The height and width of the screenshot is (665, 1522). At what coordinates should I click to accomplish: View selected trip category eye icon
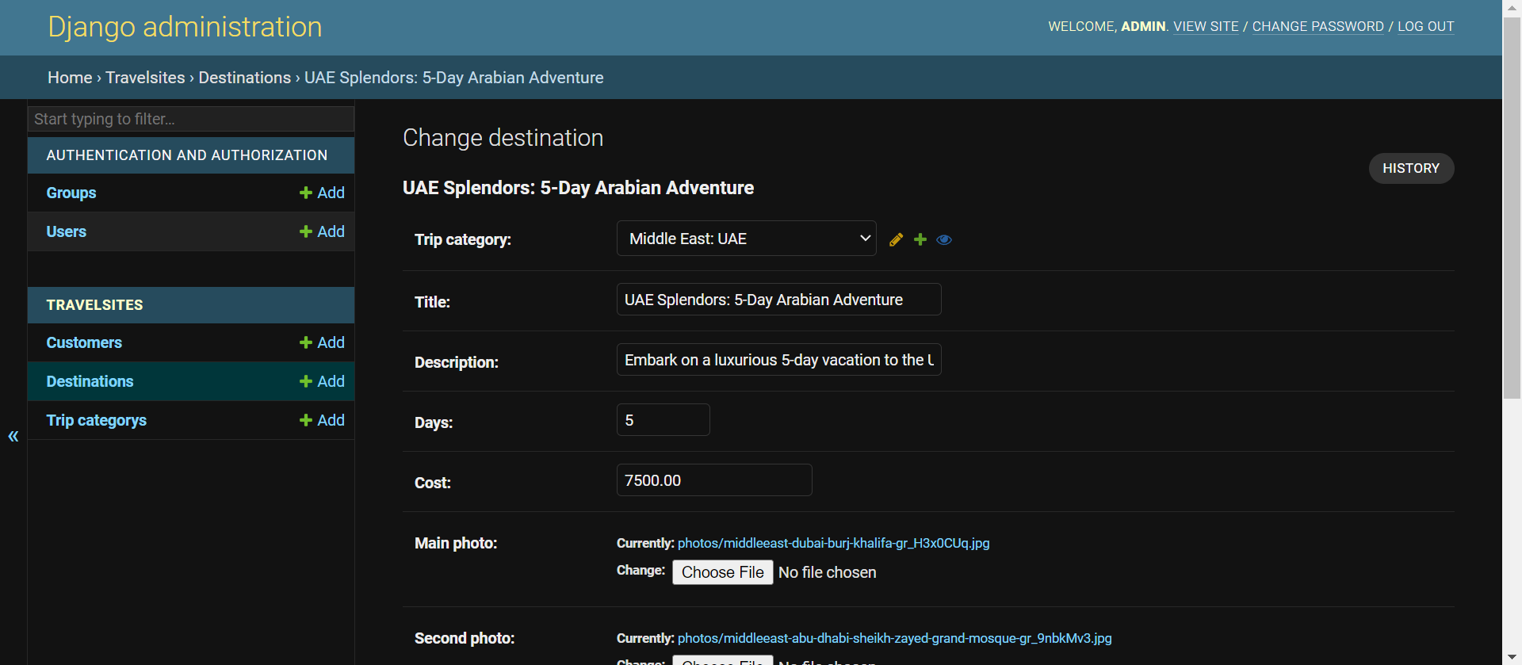pyautogui.click(x=944, y=239)
